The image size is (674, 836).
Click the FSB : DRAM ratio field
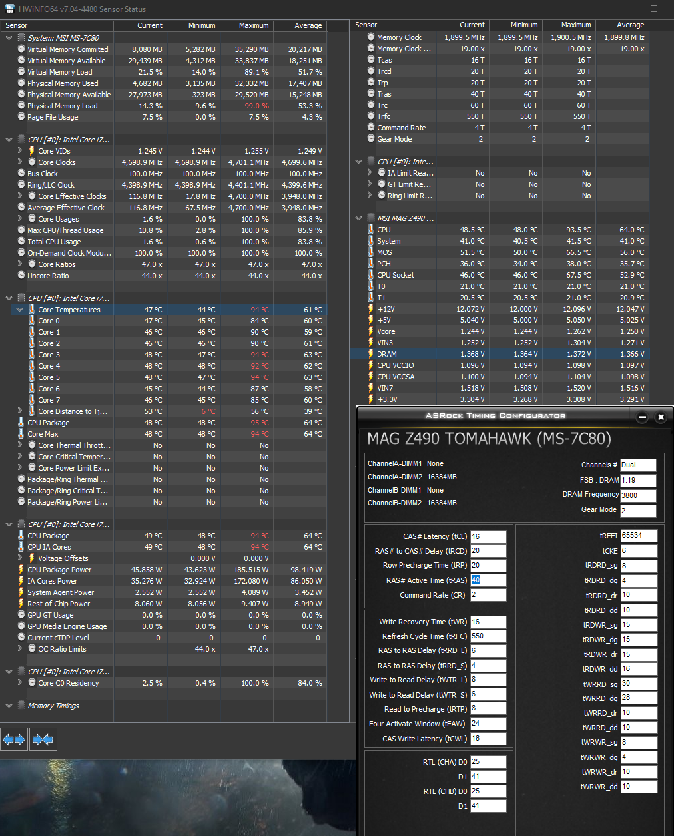[638, 480]
